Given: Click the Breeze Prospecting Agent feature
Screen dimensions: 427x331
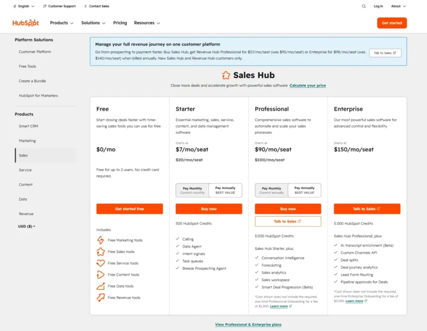Looking at the screenshot, I should click(x=204, y=268).
